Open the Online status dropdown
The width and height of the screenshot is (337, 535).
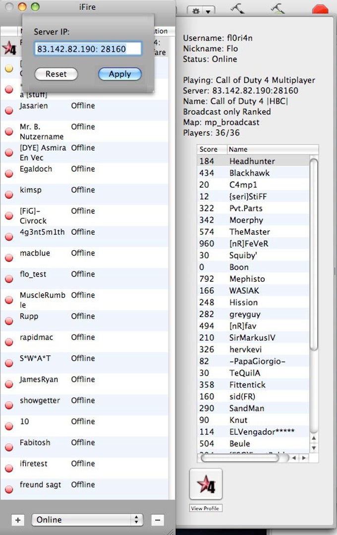coord(88,520)
